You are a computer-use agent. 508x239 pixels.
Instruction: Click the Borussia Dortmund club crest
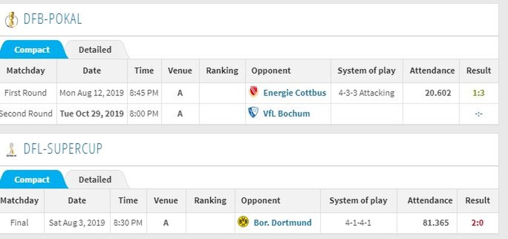243,222
